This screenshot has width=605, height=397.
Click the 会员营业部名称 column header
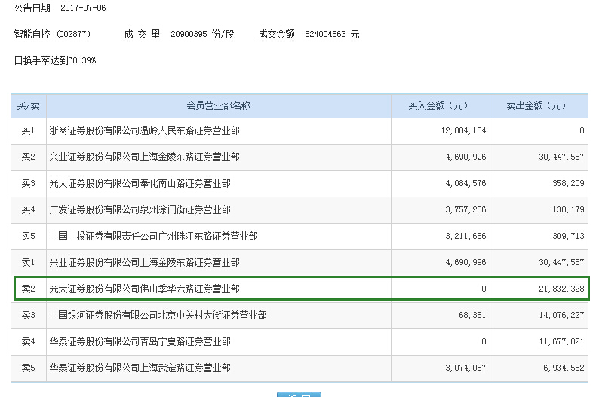click(x=218, y=105)
